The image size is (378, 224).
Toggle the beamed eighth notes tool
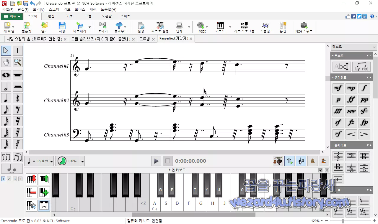coord(18,157)
